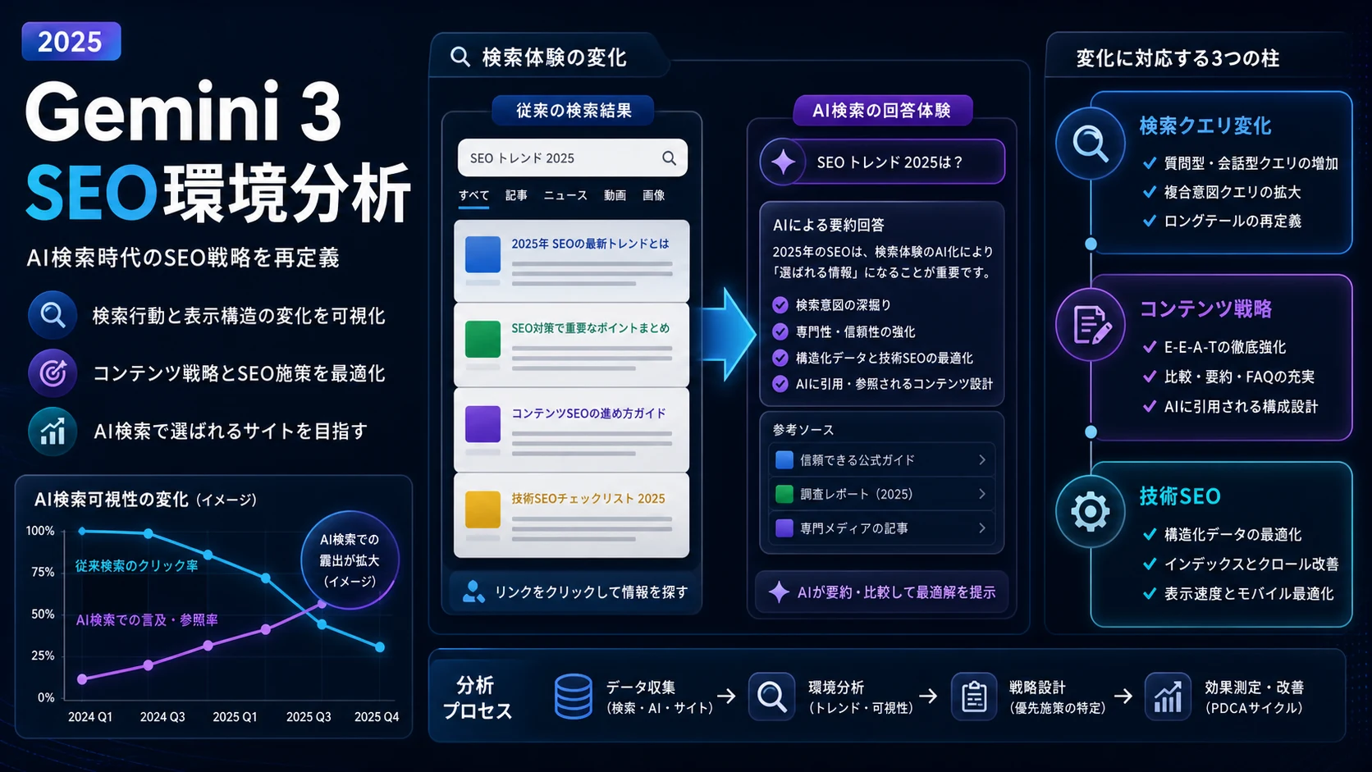The height and width of the screenshot is (772, 1372).
Task: Click the 2025 badge
Action: [x=71, y=41]
